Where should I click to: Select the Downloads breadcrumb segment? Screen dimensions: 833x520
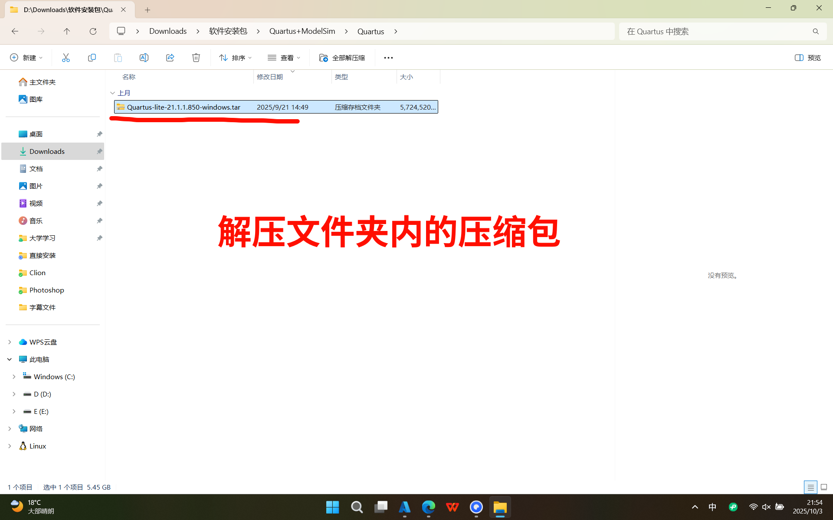click(168, 31)
